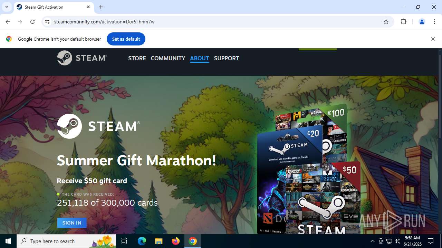Launch Firefox from the taskbar
Image resolution: width=442 pixels, height=248 pixels.
176,241
